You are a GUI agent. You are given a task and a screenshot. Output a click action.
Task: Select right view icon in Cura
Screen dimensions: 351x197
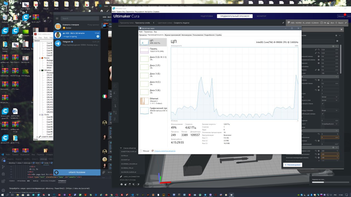[138, 184]
